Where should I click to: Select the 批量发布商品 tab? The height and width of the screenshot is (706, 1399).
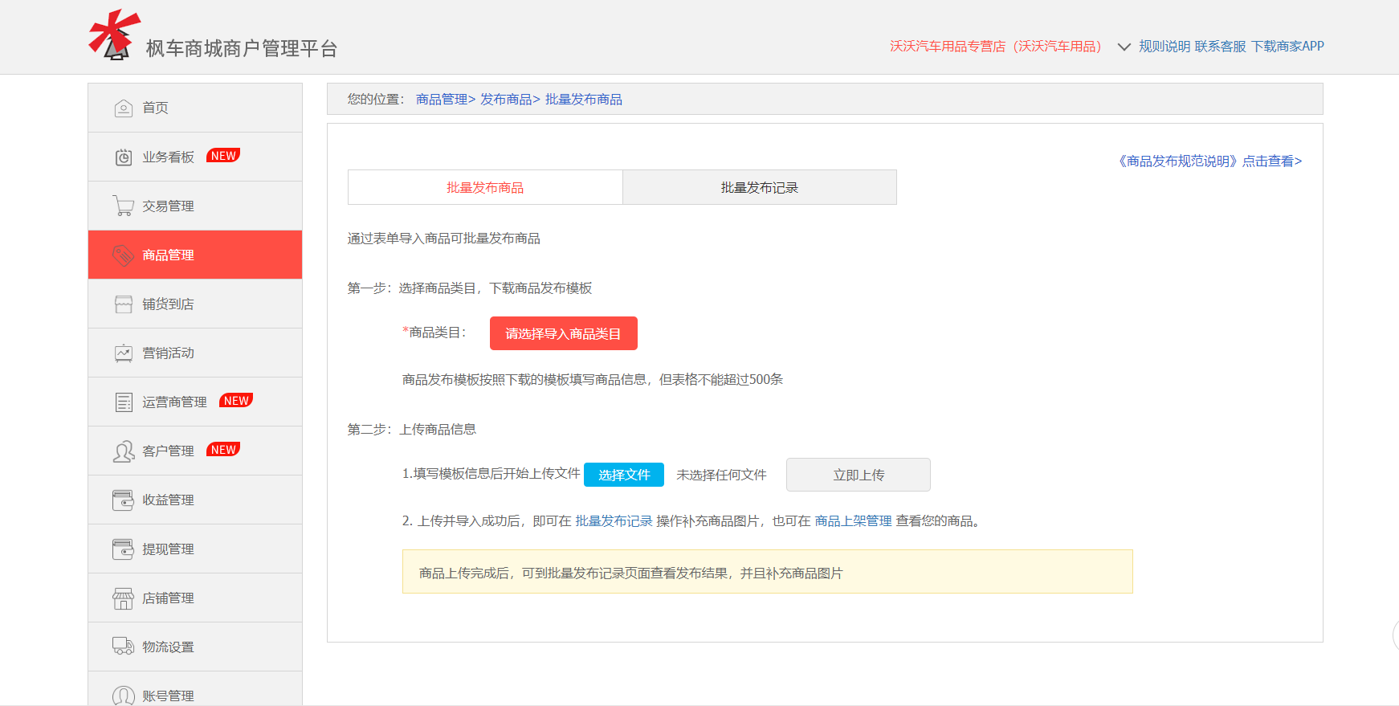tap(485, 188)
